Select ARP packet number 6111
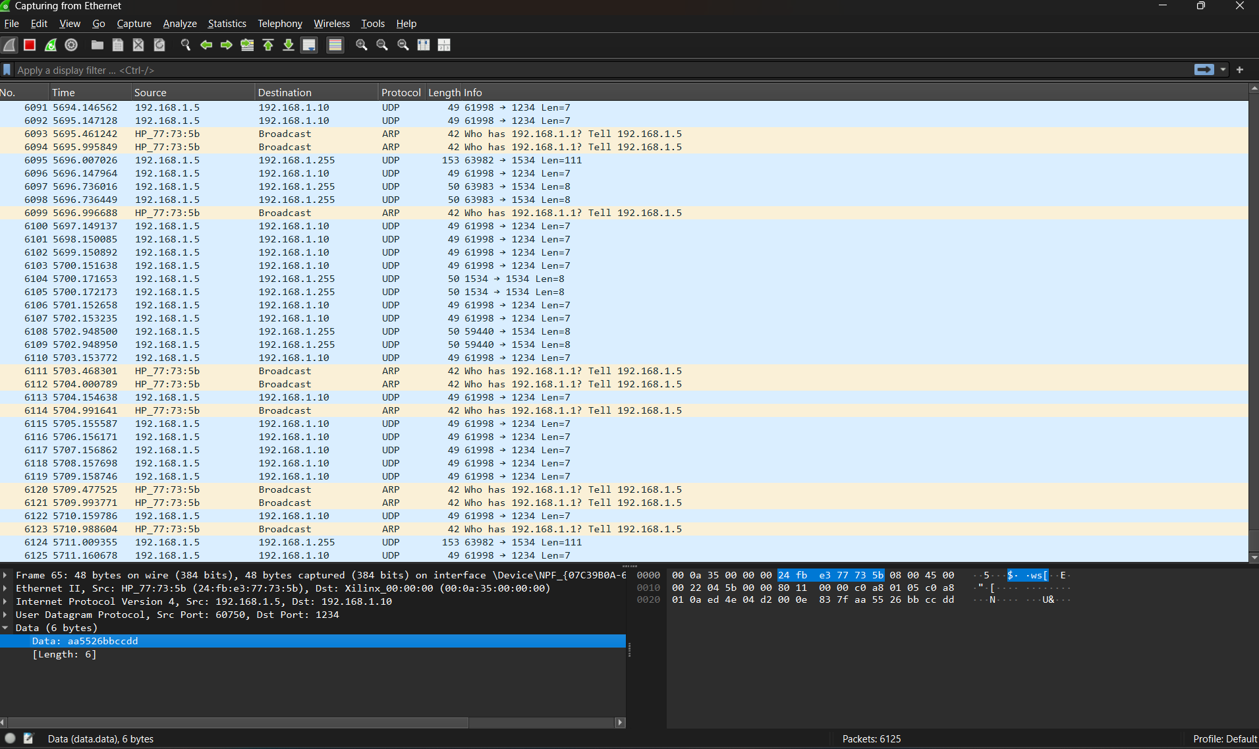This screenshot has width=1259, height=749. tap(624, 371)
